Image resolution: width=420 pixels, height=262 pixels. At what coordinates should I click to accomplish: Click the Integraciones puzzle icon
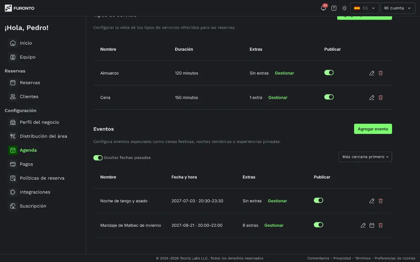(x=13, y=192)
